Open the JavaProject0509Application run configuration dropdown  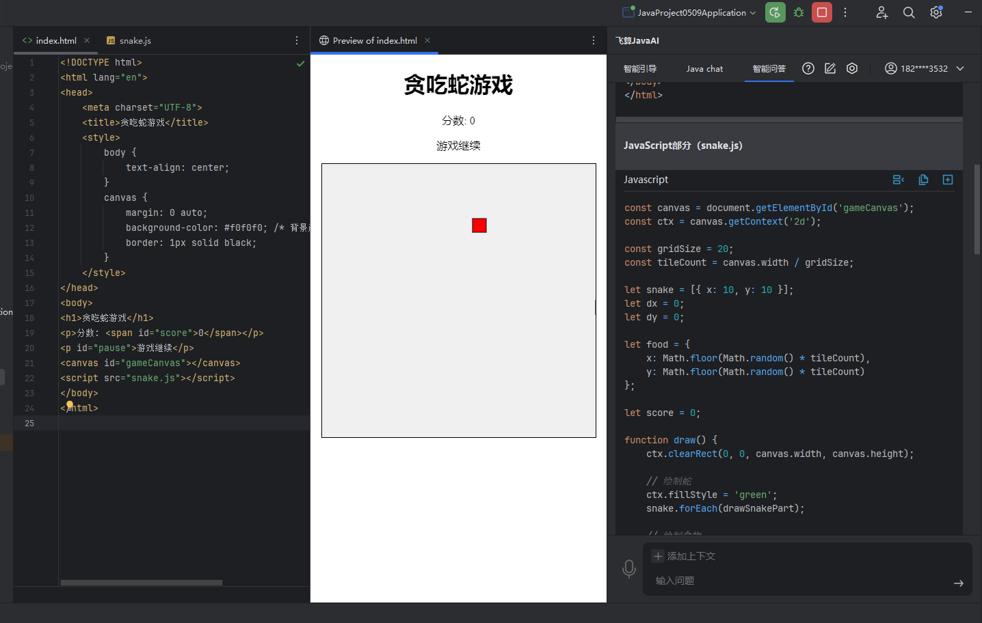[x=689, y=12]
